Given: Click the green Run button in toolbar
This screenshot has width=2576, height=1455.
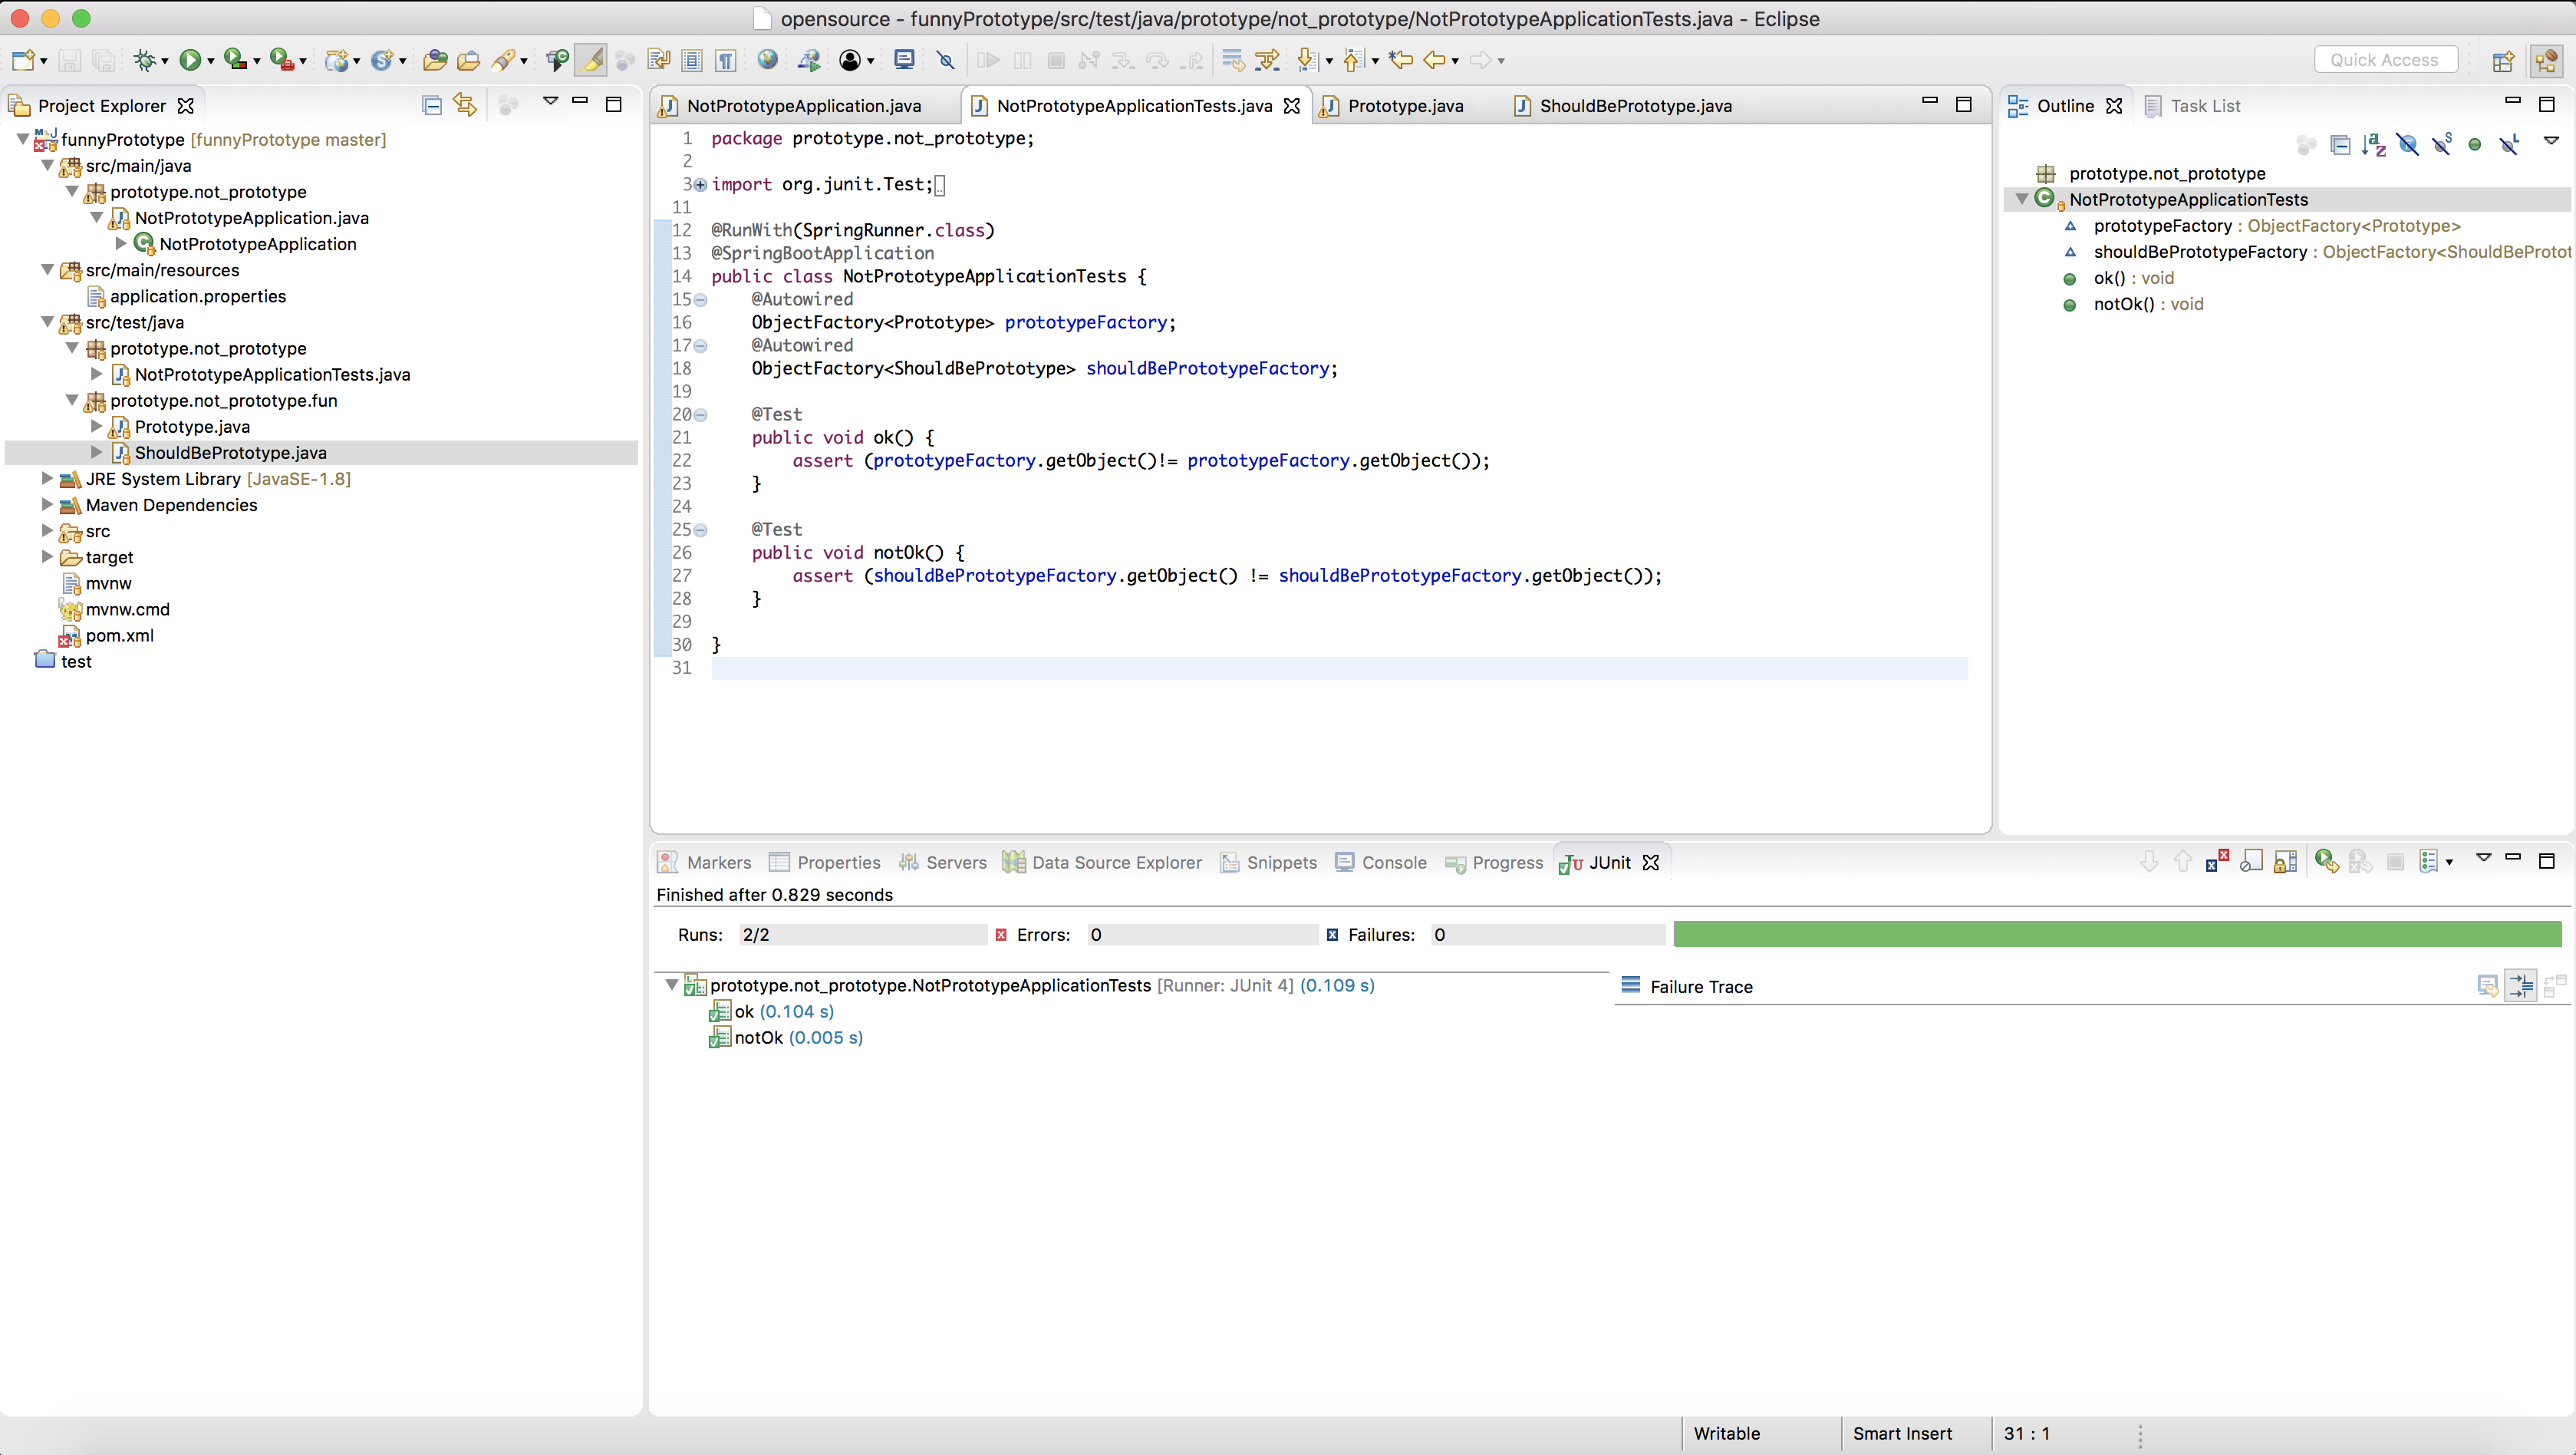Looking at the screenshot, I should pos(189,61).
